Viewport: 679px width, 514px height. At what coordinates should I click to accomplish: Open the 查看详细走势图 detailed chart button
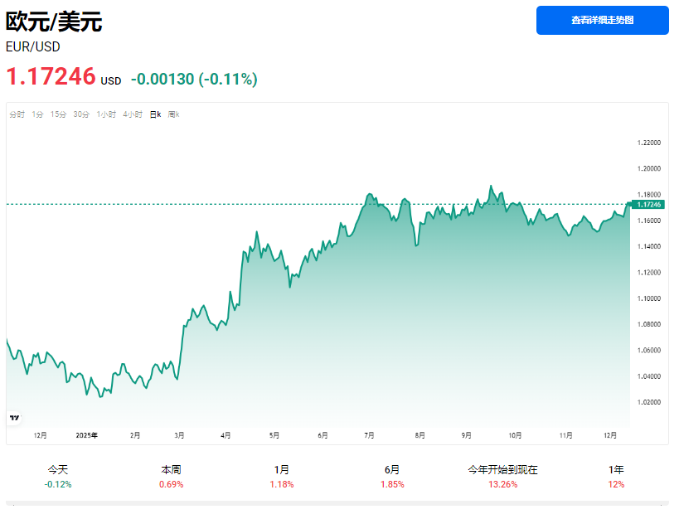(601, 20)
